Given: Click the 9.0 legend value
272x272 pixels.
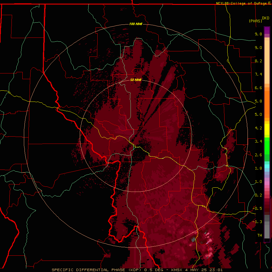Looking at the screenshot, I should click(x=258, y=47).
